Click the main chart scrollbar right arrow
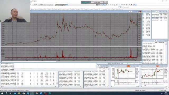The width and height of the screenshot is (169, 95). pos(141,61)
